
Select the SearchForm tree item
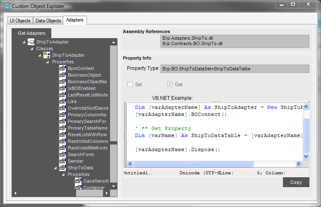pyautogui.click(x=81, y=154)
